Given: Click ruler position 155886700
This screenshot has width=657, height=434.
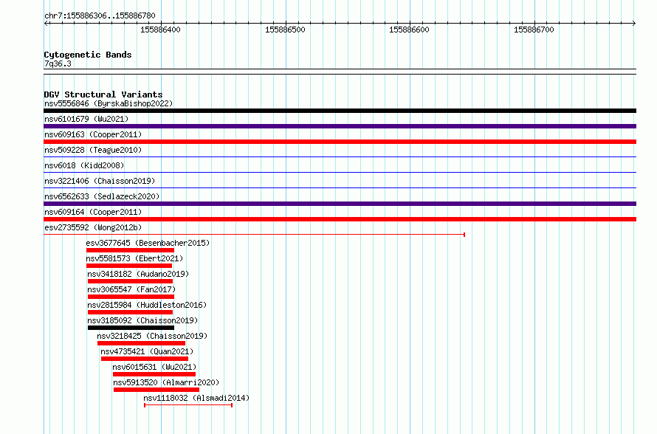Looking at the screenshot, I should pos(534,30).
